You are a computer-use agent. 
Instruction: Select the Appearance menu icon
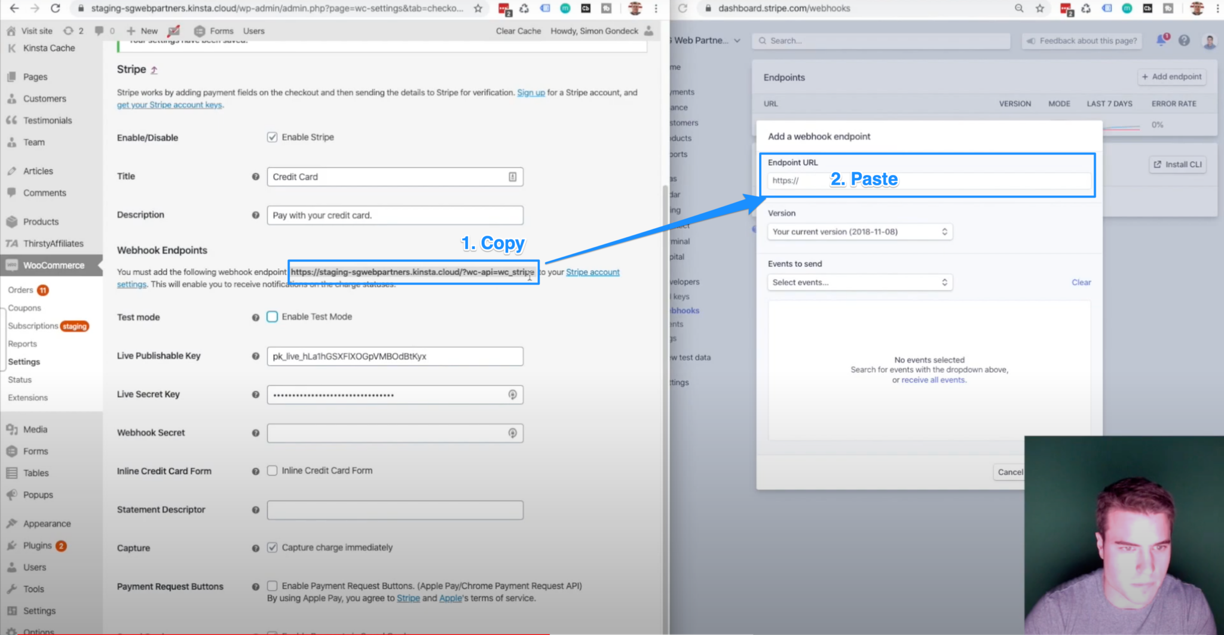pos(12,523)
